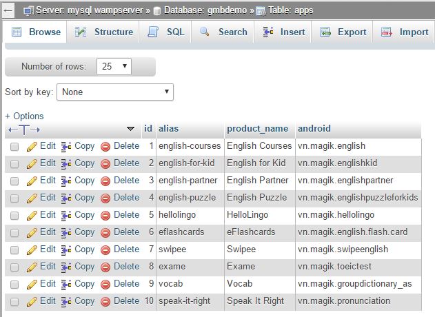
Task: Click the pencil icon in the vocab row
Action: [x=32, y=285]
